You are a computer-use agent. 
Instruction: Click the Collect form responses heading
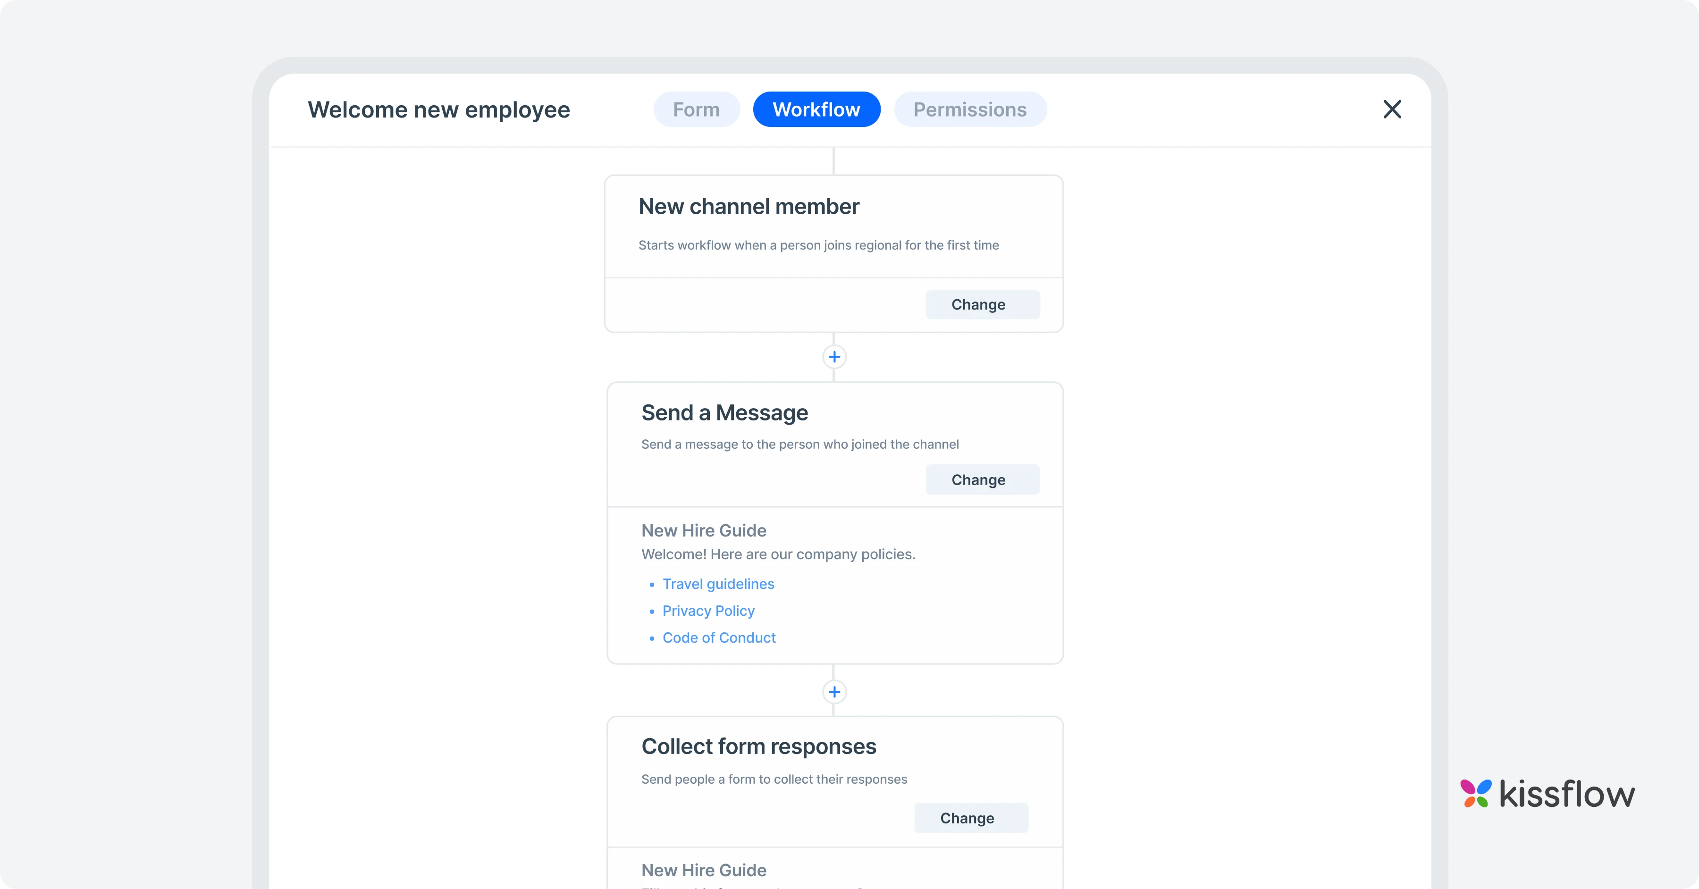point(758,746)
